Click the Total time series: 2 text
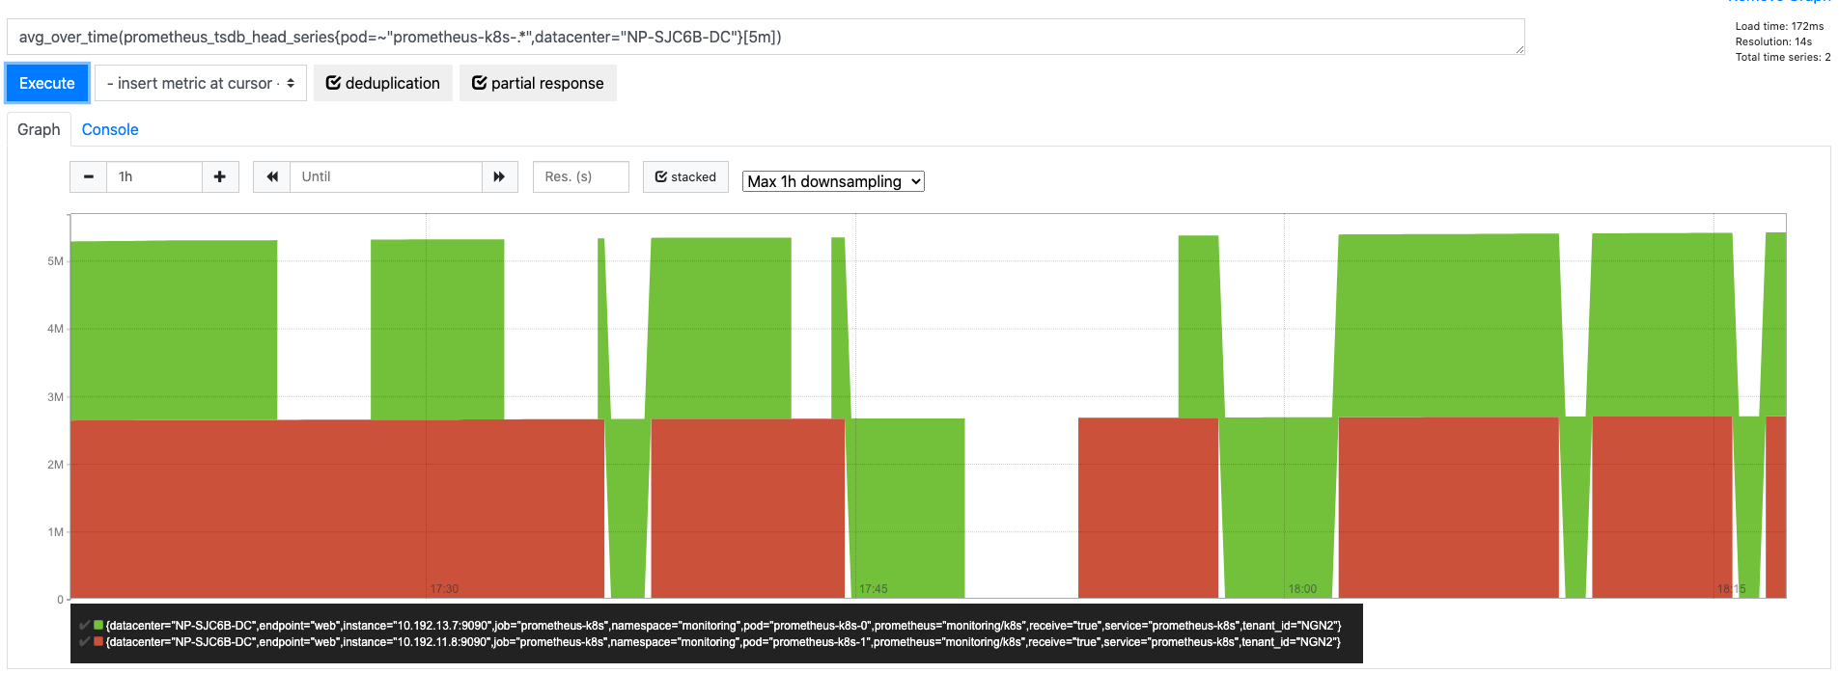1839x673 pixels. tap(1783, 57)
